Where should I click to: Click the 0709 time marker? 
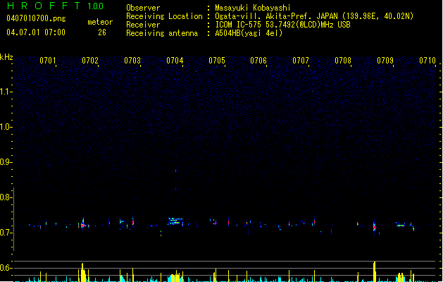[x=385, y=61]
